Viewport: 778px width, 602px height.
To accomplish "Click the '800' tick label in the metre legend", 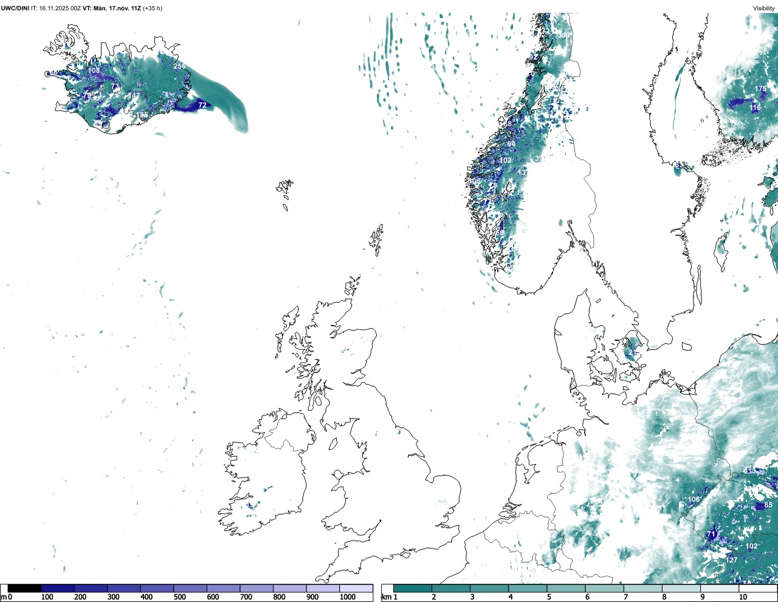I will pyautogui.click(x=279, y=597).
